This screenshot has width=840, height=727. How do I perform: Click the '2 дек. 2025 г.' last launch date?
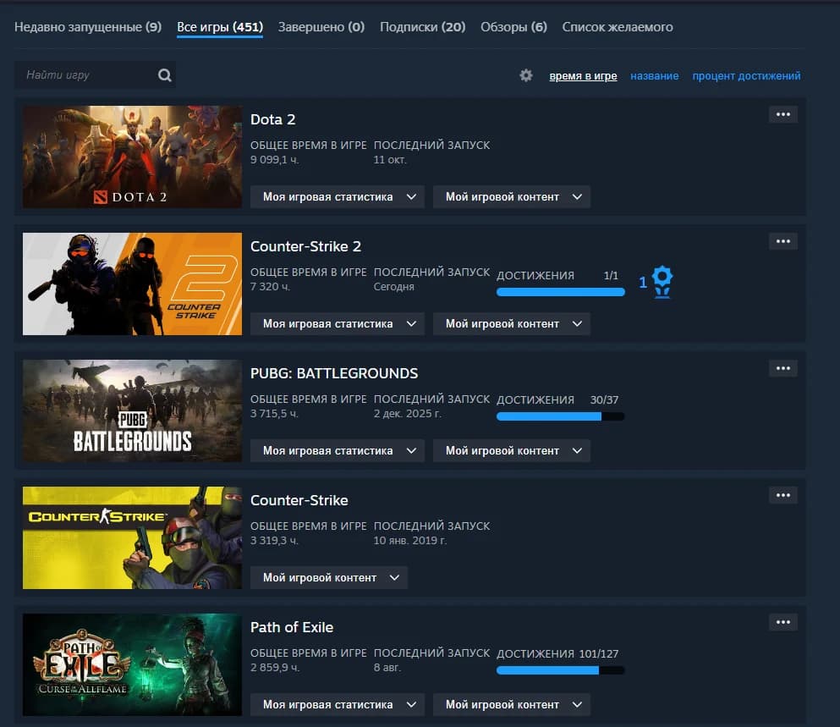(407, 414)
